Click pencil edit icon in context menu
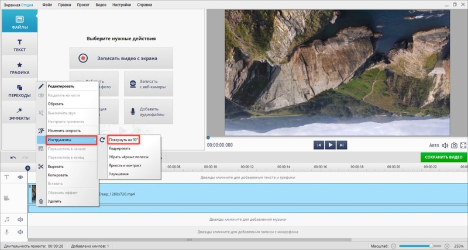This screenshot has width=468, height=250. [x=41, y=86]
